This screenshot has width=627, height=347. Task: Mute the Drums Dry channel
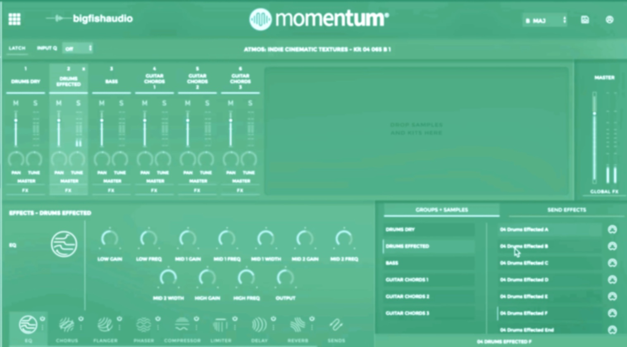coord(16,103)
